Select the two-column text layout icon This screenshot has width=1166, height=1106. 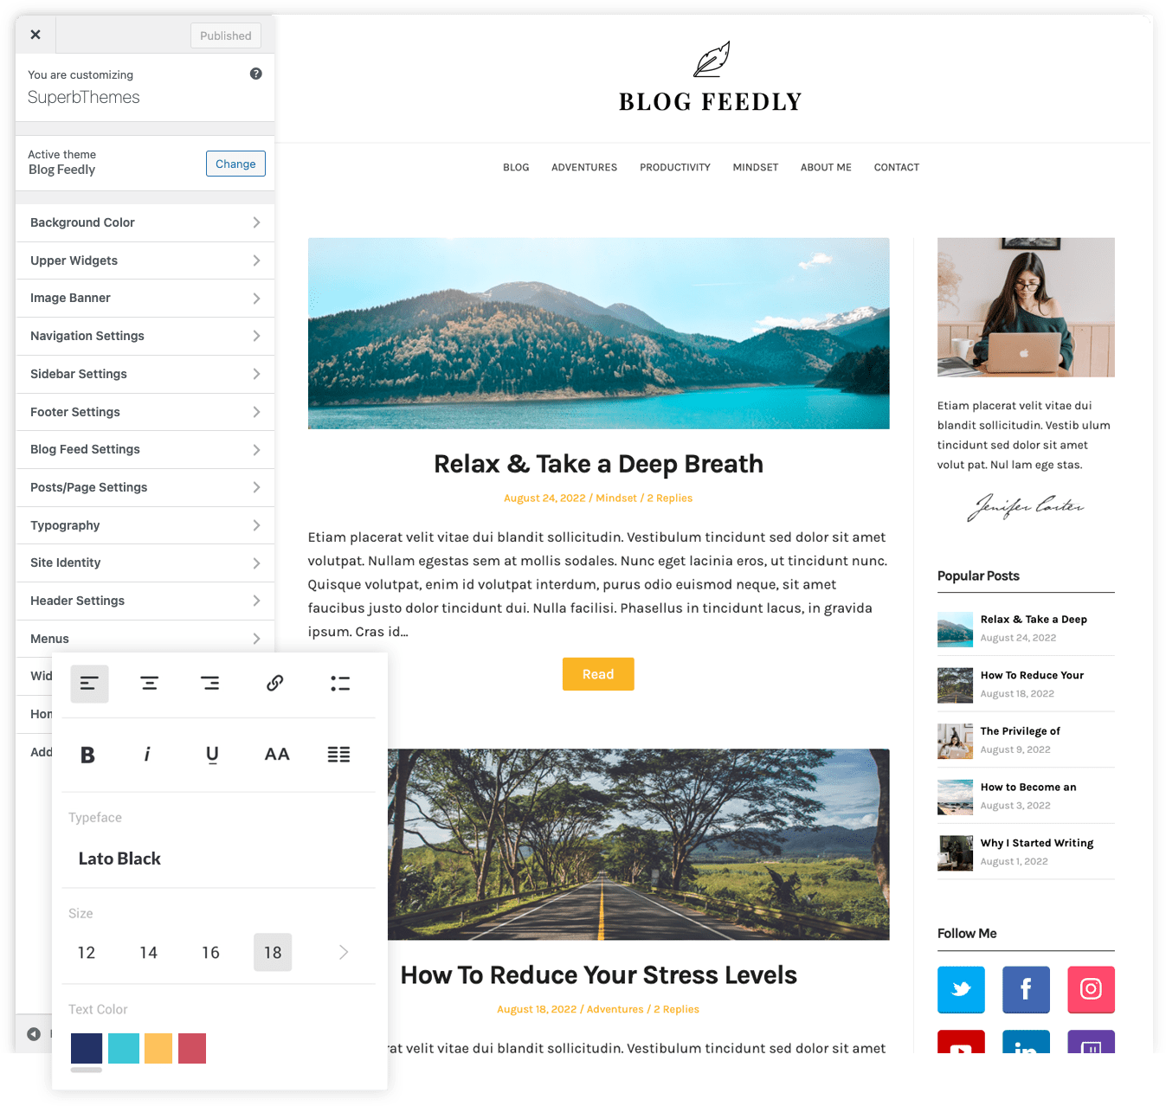339,755
